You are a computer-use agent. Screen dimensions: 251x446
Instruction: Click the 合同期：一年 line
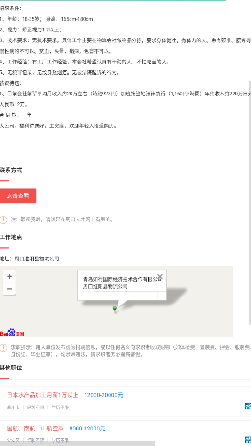[x=16, y=115]
